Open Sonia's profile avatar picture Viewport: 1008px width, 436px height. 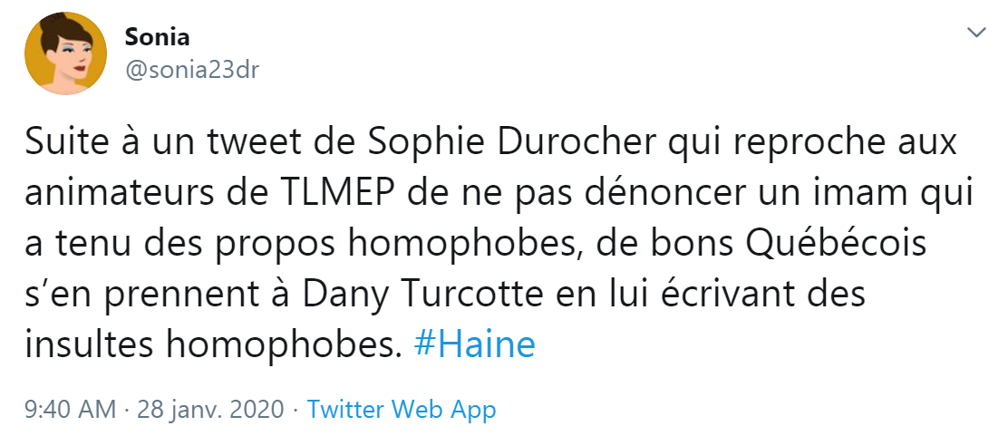(x=63, y=55)
